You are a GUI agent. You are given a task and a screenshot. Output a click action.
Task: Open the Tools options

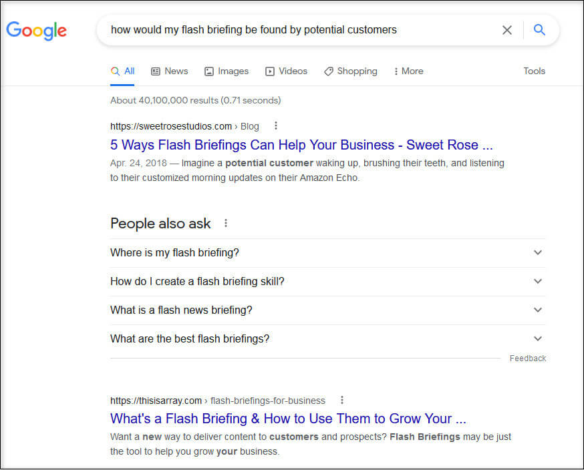point(534,71)
